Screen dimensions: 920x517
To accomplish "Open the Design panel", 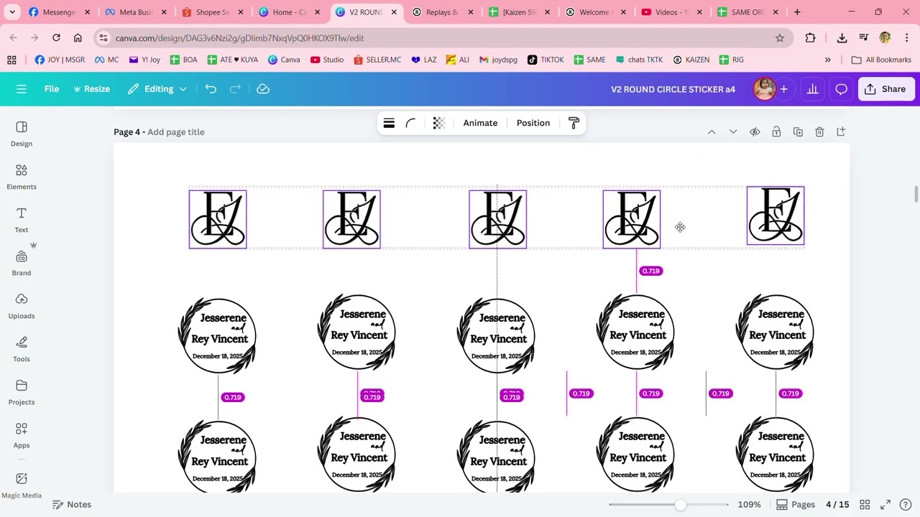I will point(22,134).
